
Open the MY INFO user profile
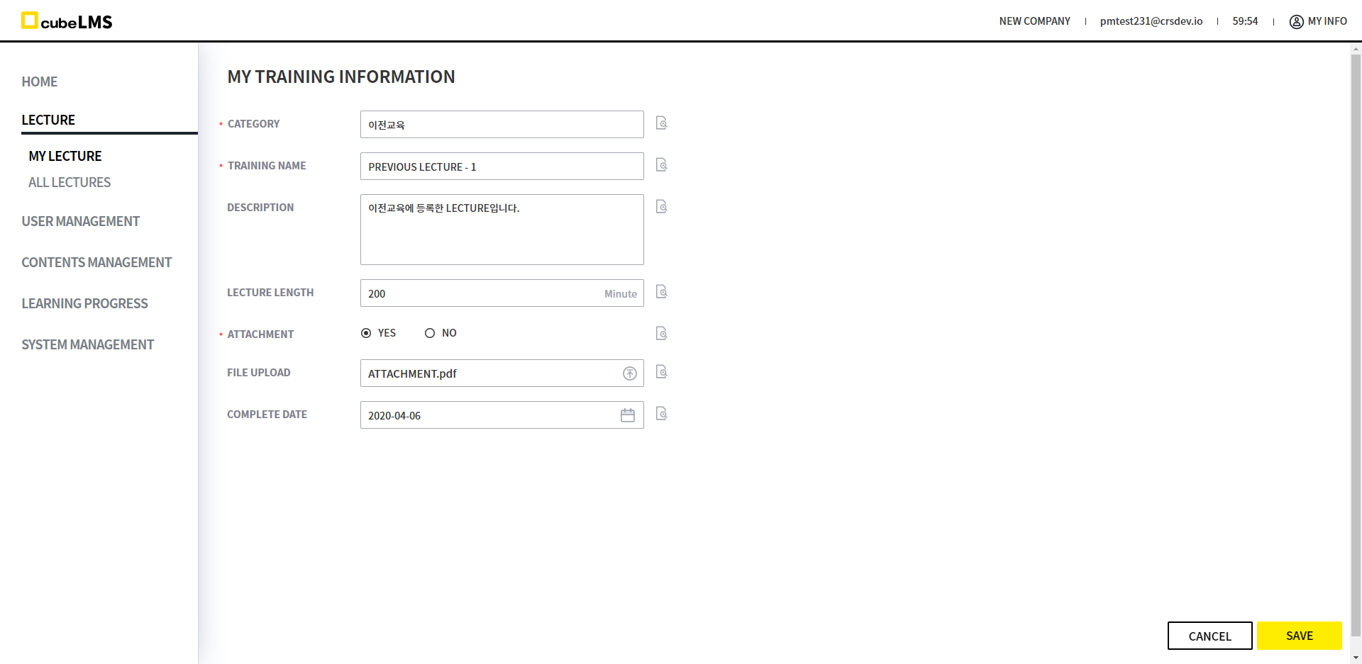click(1318, 21)
